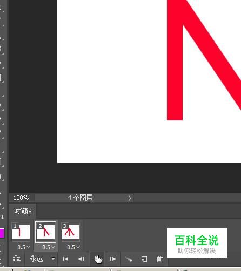Open frame 1 delay dropdown 0.5

(x=24, y=247)
